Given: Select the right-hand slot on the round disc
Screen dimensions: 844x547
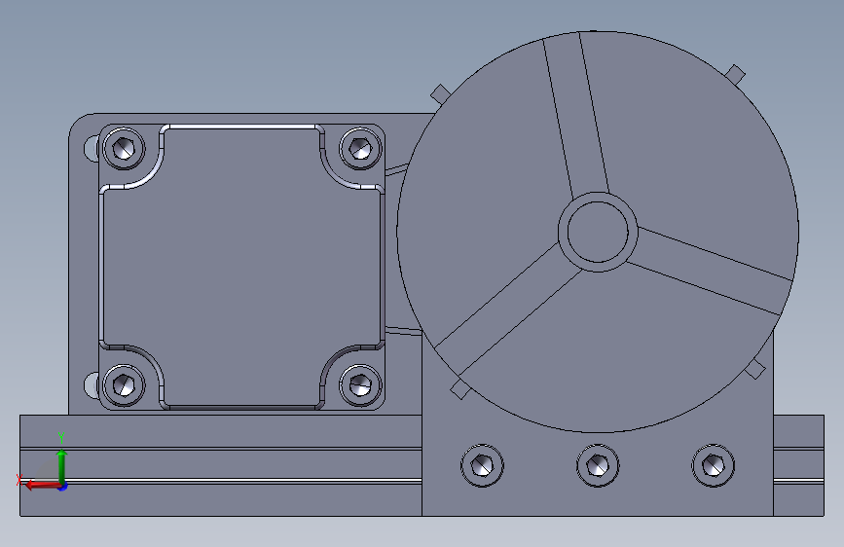Looking at the screenshot, I should [x=711, y=271].
